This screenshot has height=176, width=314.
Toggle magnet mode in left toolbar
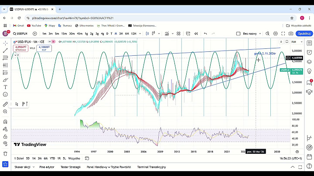[5, 122]
